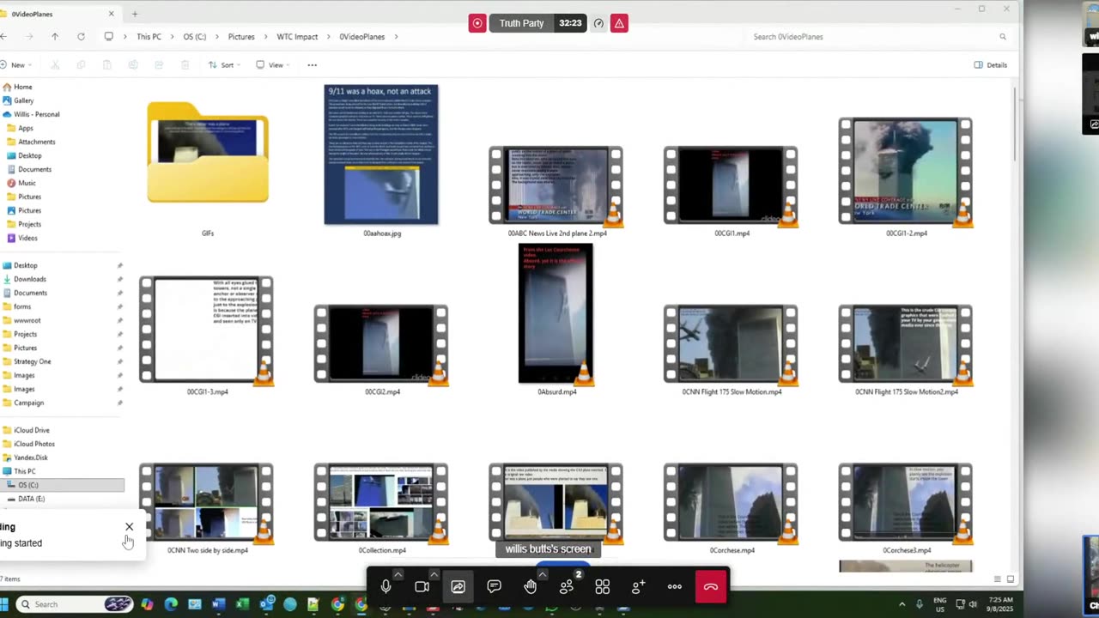Viewport: 1099px width, 618px height.
Task: Mute the microphone in the call toolbar
Action: tap(386, 587)
